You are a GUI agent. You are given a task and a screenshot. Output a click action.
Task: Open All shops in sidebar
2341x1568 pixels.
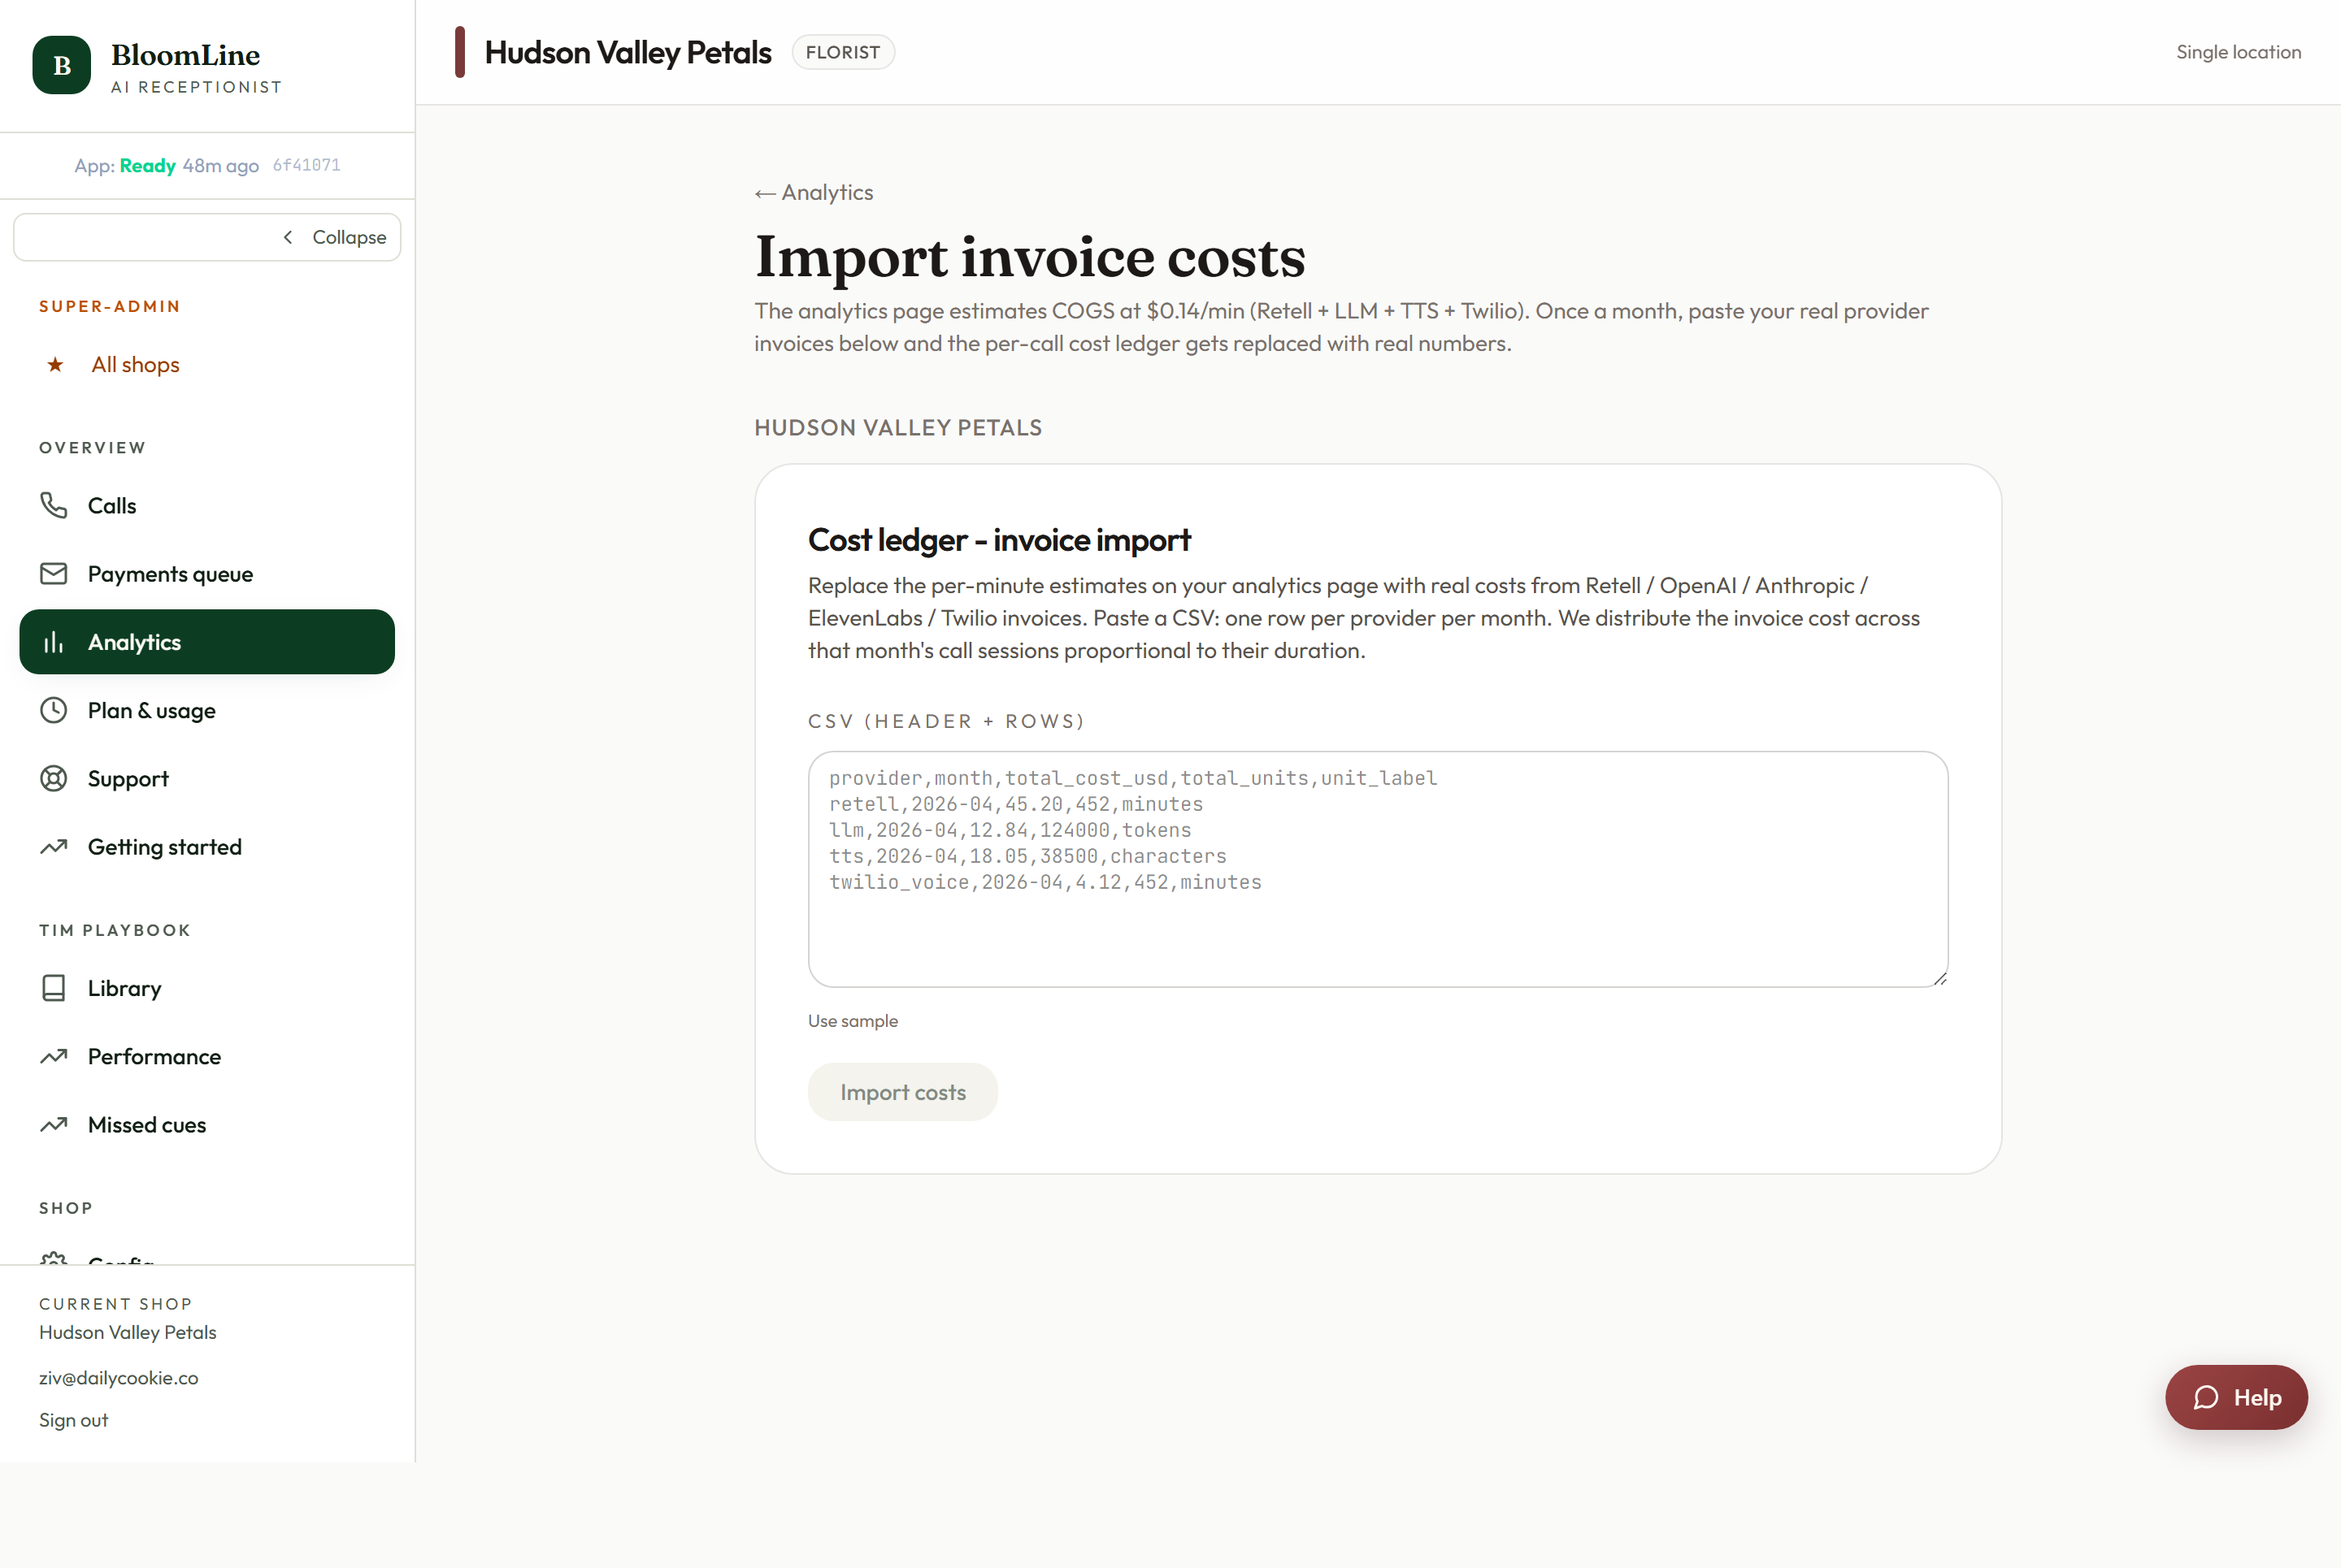tap(207, 364)
